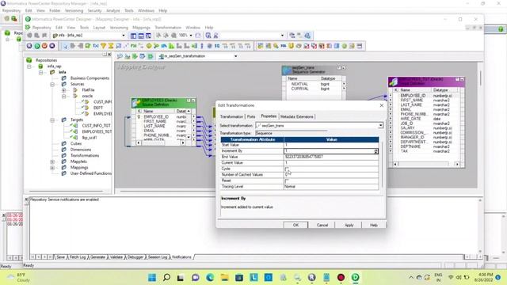This screenshot has height=285, width=507.
Task: Expand the FlatFile sources node
Action: point(64,90)
